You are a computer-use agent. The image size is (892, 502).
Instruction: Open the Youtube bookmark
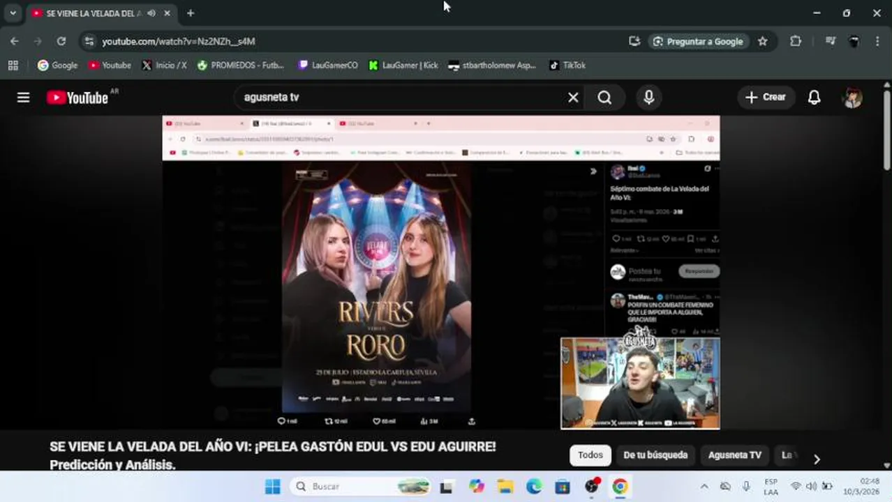pyautogui.click(x=110, y=65)
